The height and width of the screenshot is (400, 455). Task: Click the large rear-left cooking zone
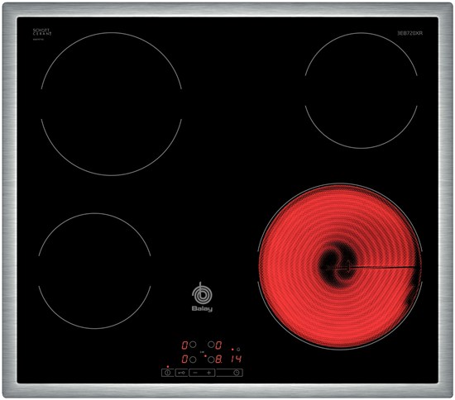click(x=112, y=104)
